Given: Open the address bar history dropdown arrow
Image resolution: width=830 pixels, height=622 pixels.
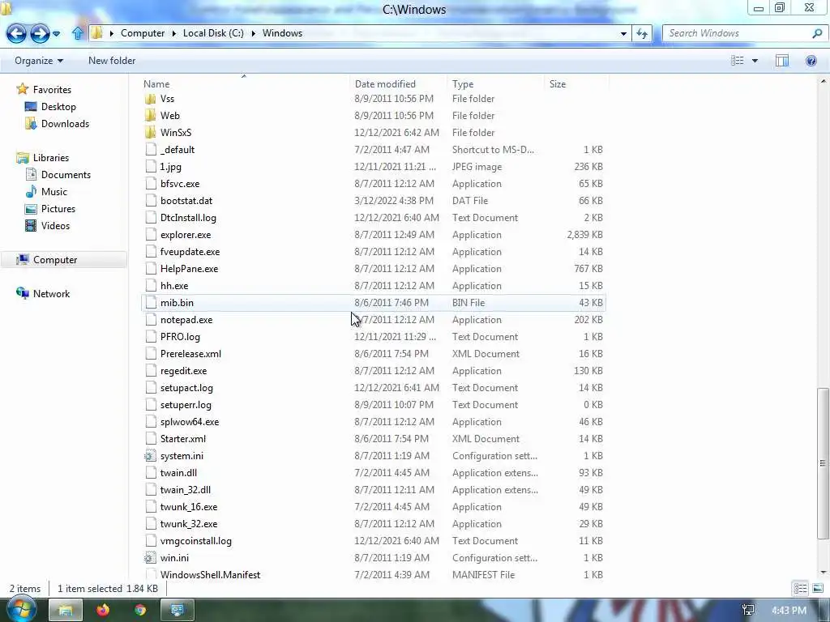Looking at the screenshot, I should [x=623, y=33].
